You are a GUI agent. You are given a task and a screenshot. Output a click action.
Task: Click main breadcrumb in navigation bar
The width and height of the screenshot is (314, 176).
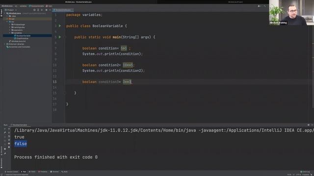[49, 6]
